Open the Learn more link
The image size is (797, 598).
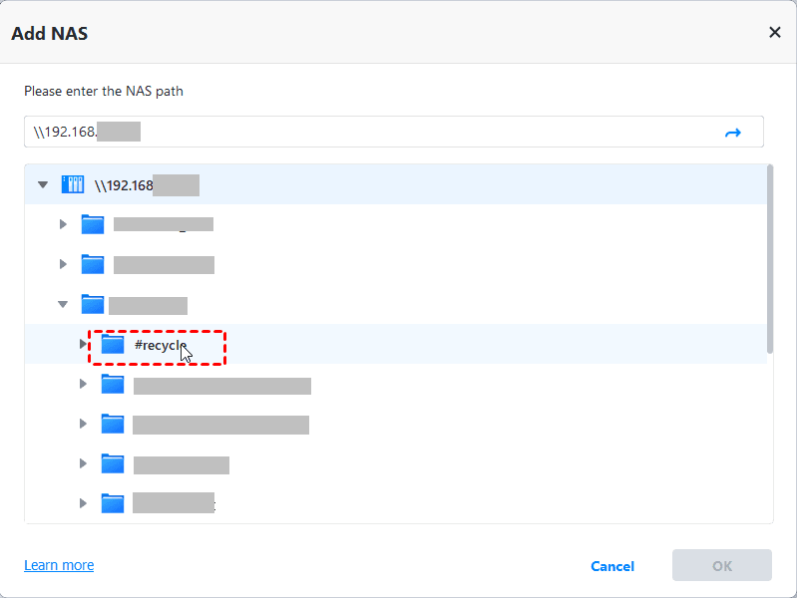pyautogui.click(x=59, y=565)
